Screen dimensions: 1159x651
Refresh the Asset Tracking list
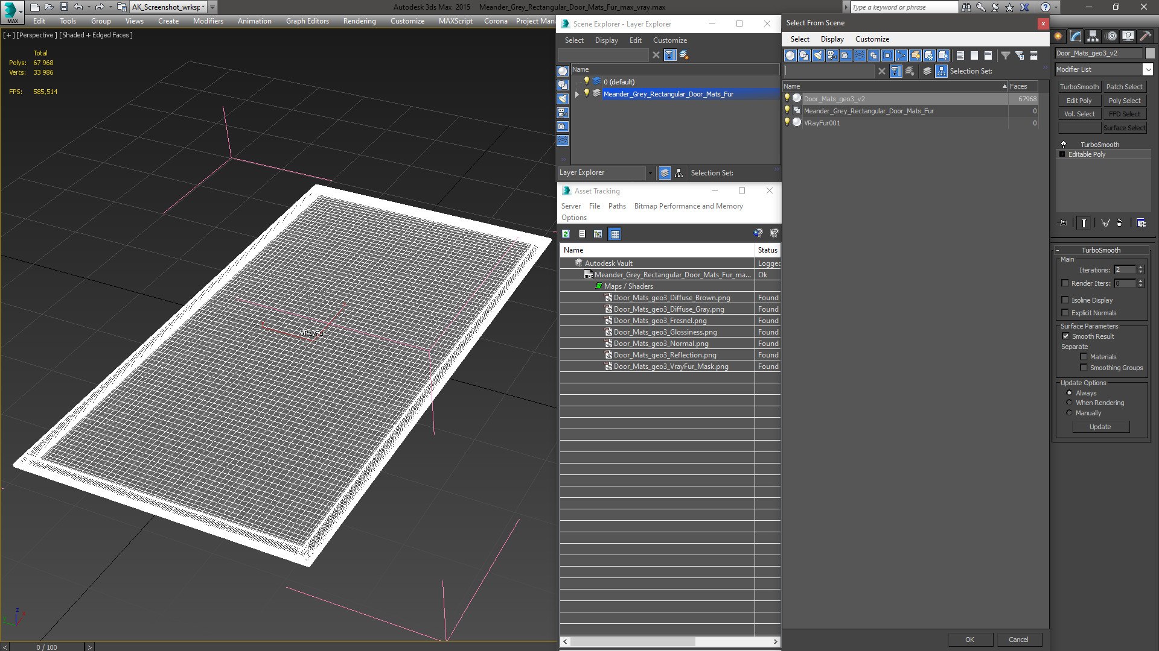click(x=566, y=234)
